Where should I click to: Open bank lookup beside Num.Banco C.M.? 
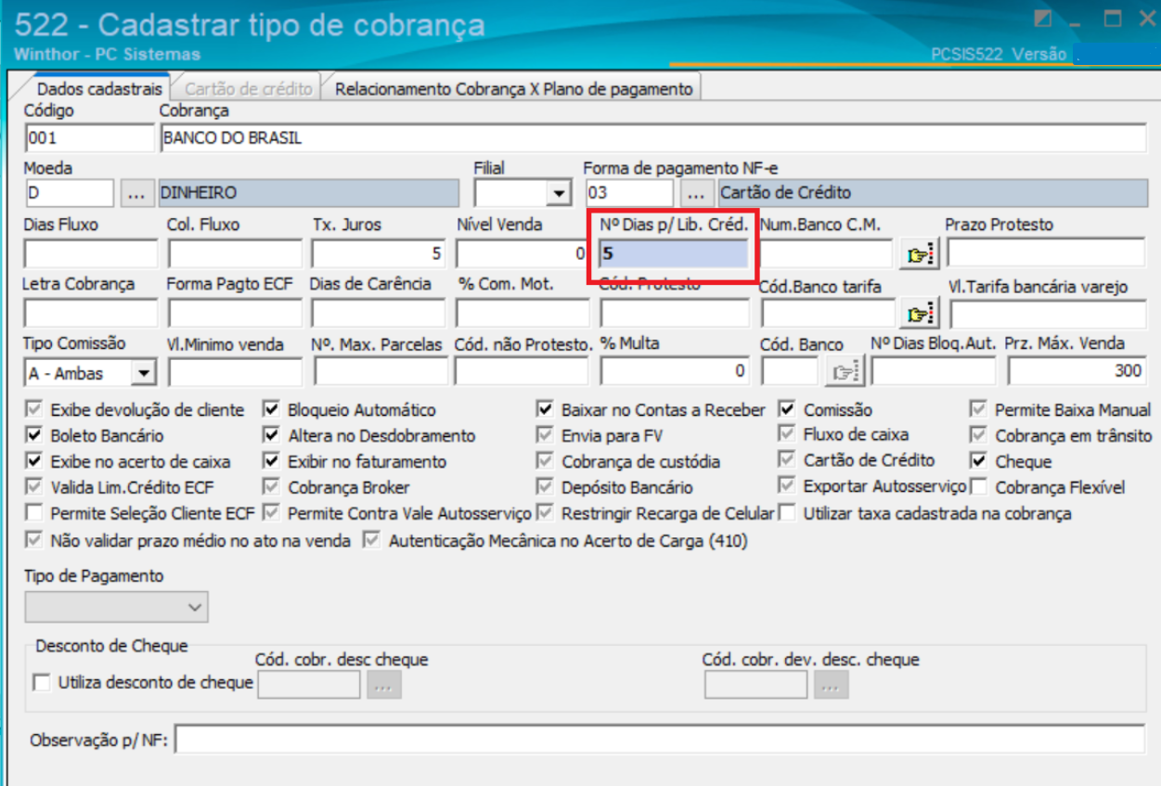click(x=920, y=253)
